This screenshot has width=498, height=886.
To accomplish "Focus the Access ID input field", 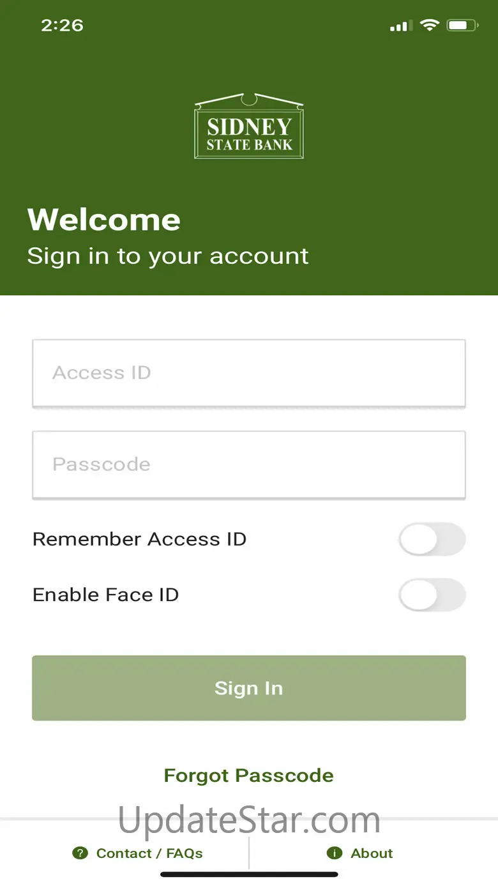I will coord(249,373).
